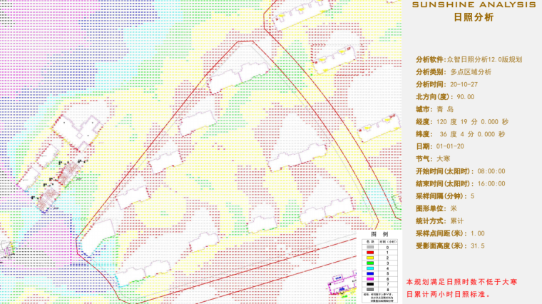Click the red 1-hour legend swatch

(370, 252)
